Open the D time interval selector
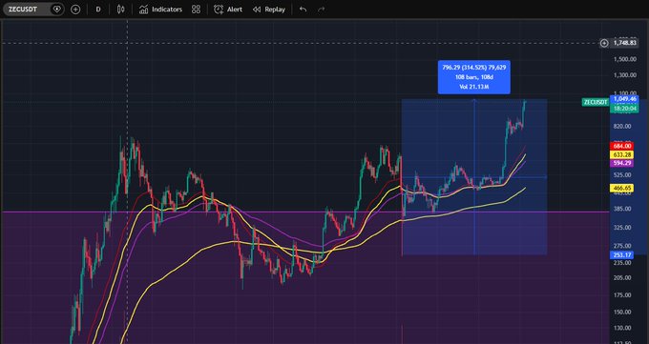This screenshot has width=649, height=344. pos(98,10)
